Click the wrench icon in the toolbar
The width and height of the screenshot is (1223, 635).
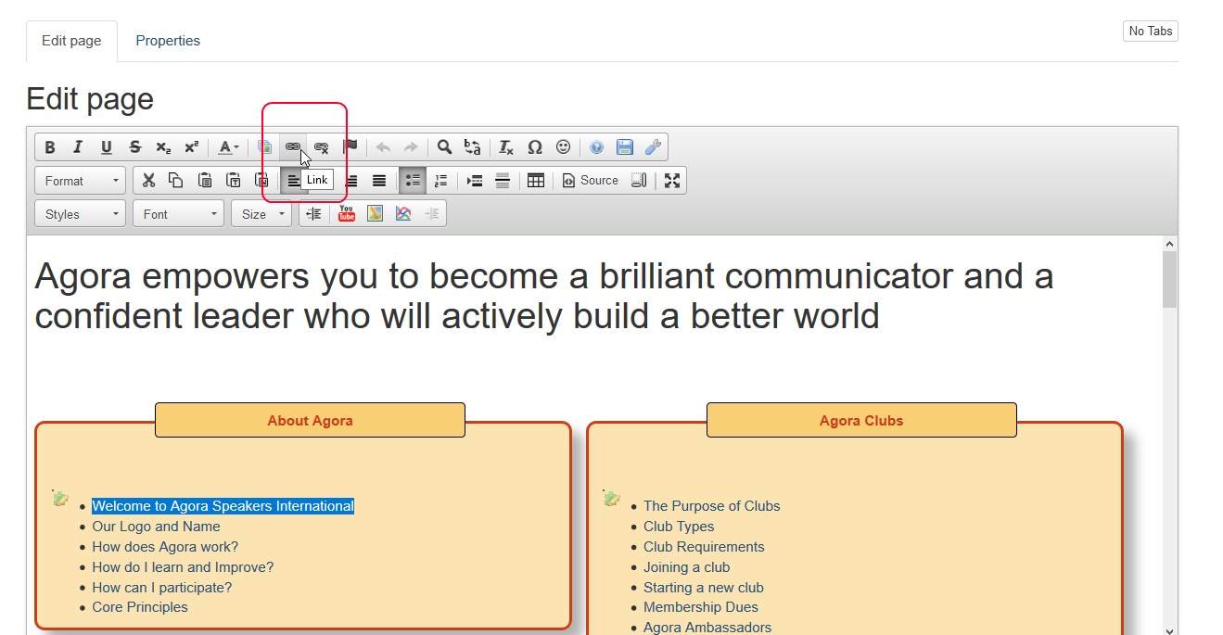click(x=653, y=147)
